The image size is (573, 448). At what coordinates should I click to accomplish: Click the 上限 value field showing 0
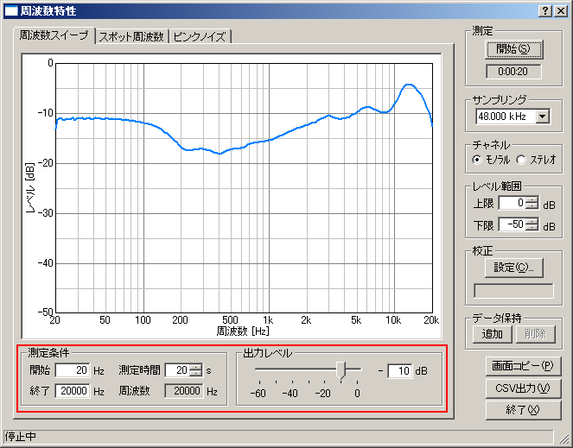tap(513, 203)
